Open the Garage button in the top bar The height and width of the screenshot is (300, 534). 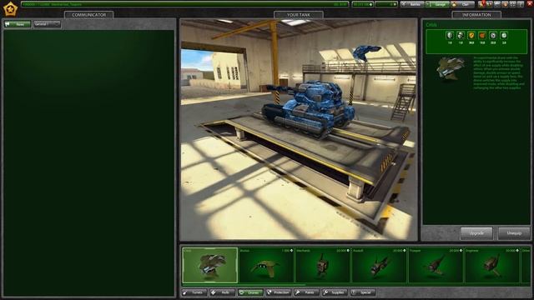pos(437,4)
